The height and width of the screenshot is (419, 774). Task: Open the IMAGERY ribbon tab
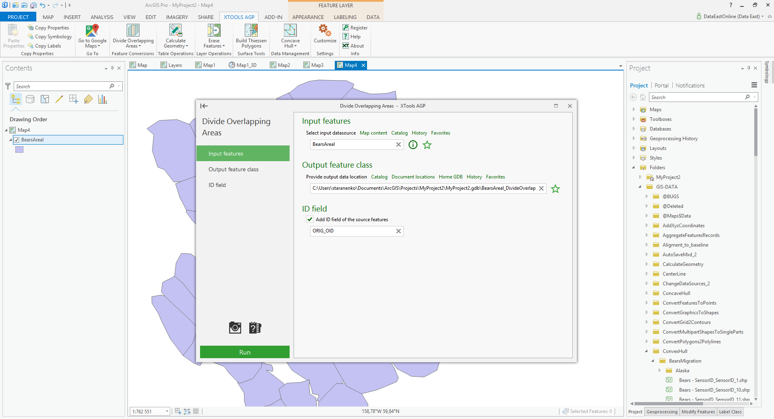tap(177, 17)
